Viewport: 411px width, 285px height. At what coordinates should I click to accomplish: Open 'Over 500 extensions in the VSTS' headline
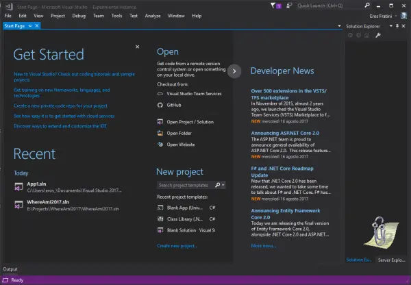click(x=288, y=94)
